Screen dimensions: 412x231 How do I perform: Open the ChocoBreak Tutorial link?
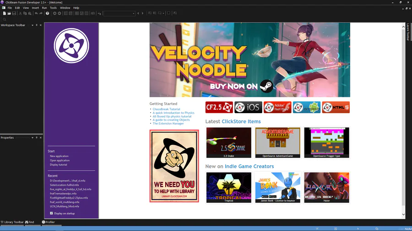[166, 109]
